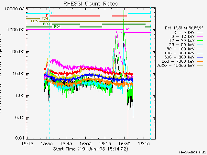Select the 12 - 25 keV legend entry
Viewport: 207px width, 155px height.
pyautogui.click(x=186, y=40)
